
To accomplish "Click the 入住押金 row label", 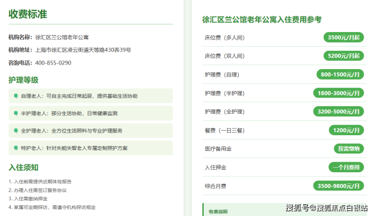I will [215, 168].
